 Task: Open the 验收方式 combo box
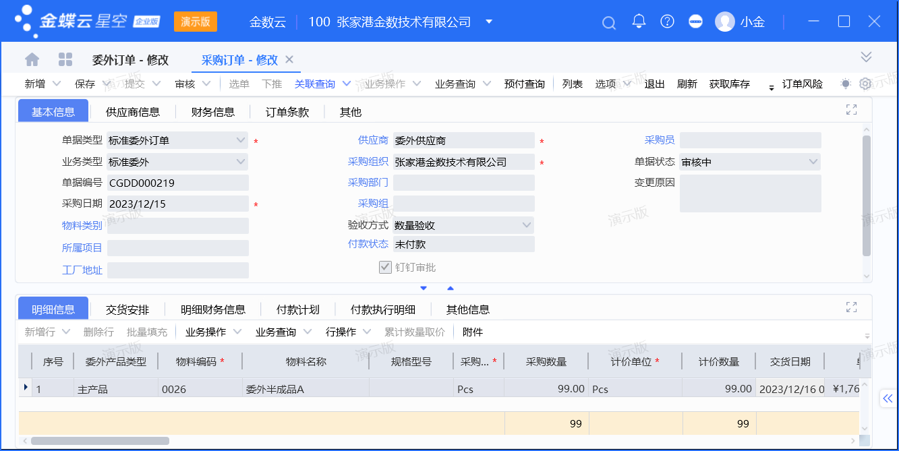coord(464,225)
